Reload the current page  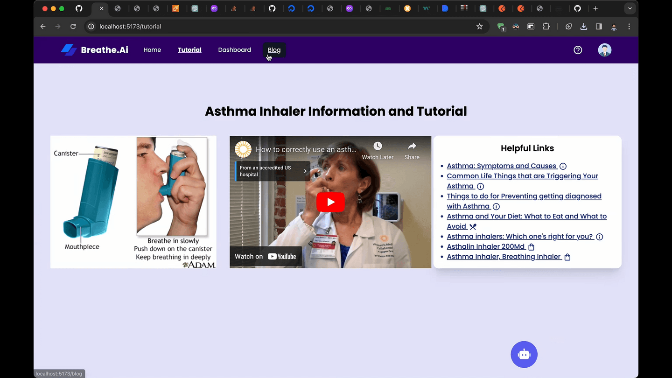(73, 27)
